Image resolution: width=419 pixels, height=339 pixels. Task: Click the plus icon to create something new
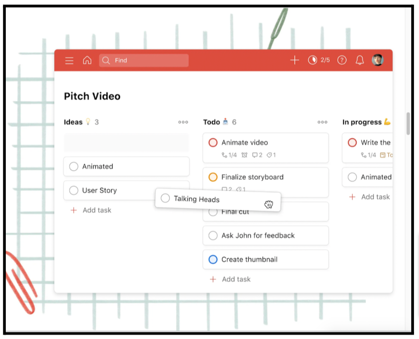295,60
